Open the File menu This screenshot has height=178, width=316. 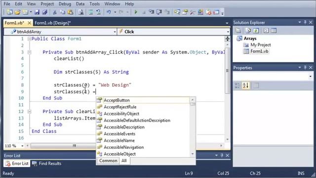[x=7, y=4]
